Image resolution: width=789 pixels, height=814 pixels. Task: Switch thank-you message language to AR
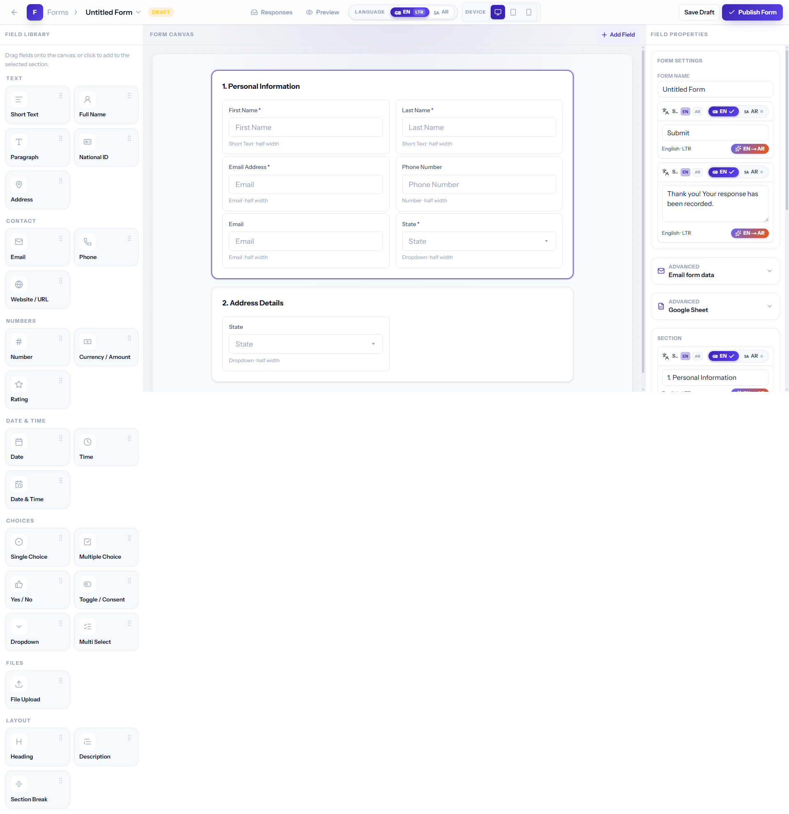pos(753,172)
